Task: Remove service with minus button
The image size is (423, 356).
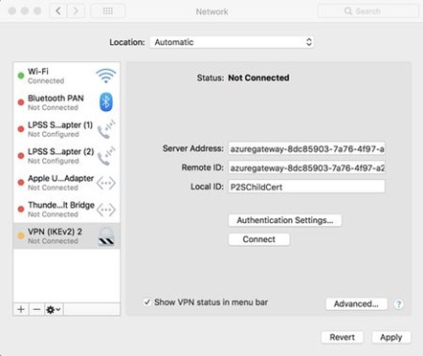Action: [36, 309]
